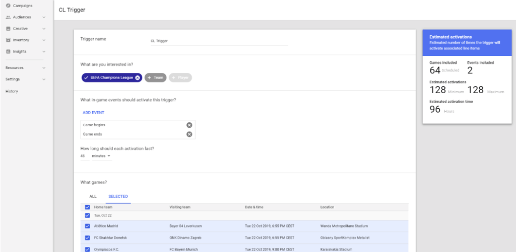Toggle the select-all games header checkbox
516x252 pixels.
[88, 207]
